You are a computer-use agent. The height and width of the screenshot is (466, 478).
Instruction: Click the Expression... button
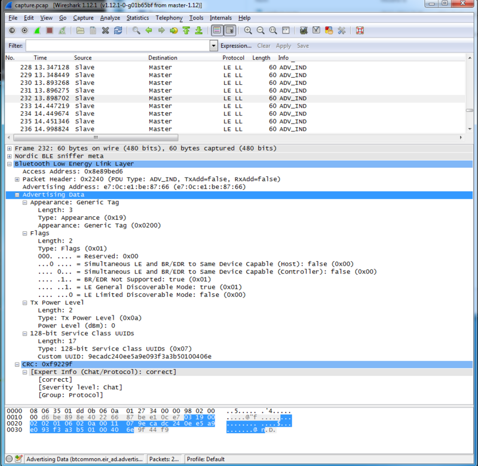coord(235,45)
